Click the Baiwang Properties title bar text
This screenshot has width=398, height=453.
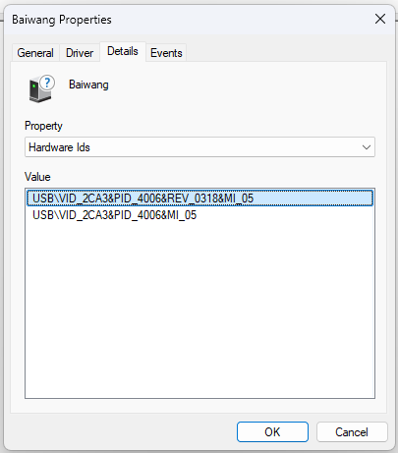click(62, 20)
